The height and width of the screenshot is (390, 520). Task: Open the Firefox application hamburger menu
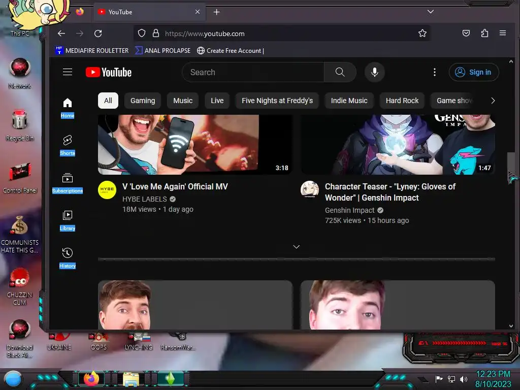pos(503,33)
